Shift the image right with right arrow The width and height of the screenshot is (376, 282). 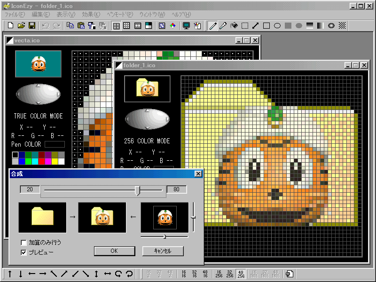[x=42, y=274]
